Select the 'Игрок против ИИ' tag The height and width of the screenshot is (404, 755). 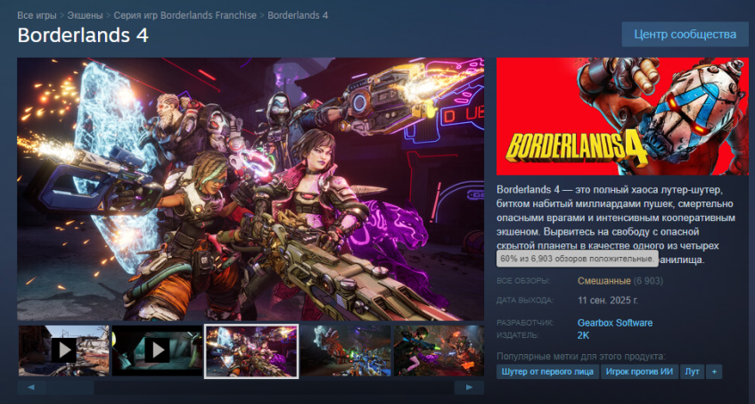point(639,372)
